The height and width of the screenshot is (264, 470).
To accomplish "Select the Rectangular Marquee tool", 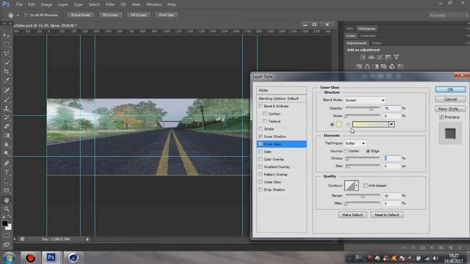I will 7,45.
